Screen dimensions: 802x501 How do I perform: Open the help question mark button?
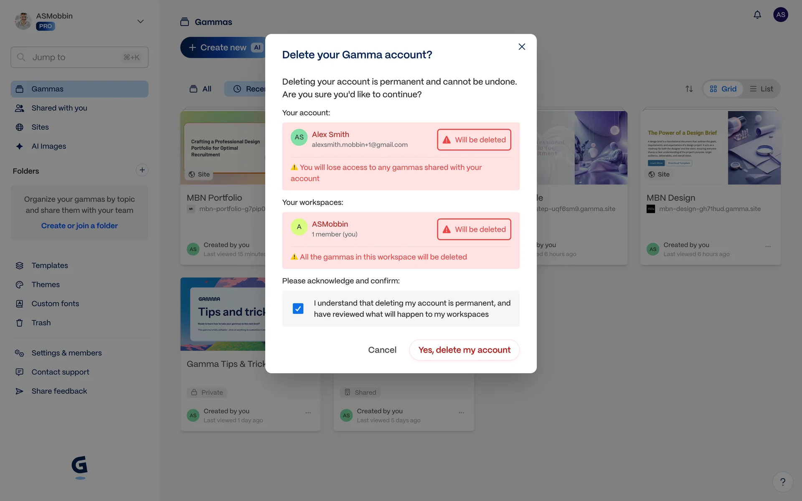pos(782,482)
